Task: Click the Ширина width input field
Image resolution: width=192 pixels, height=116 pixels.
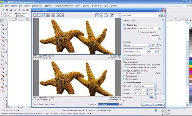Action: click(x=140, y=90)
